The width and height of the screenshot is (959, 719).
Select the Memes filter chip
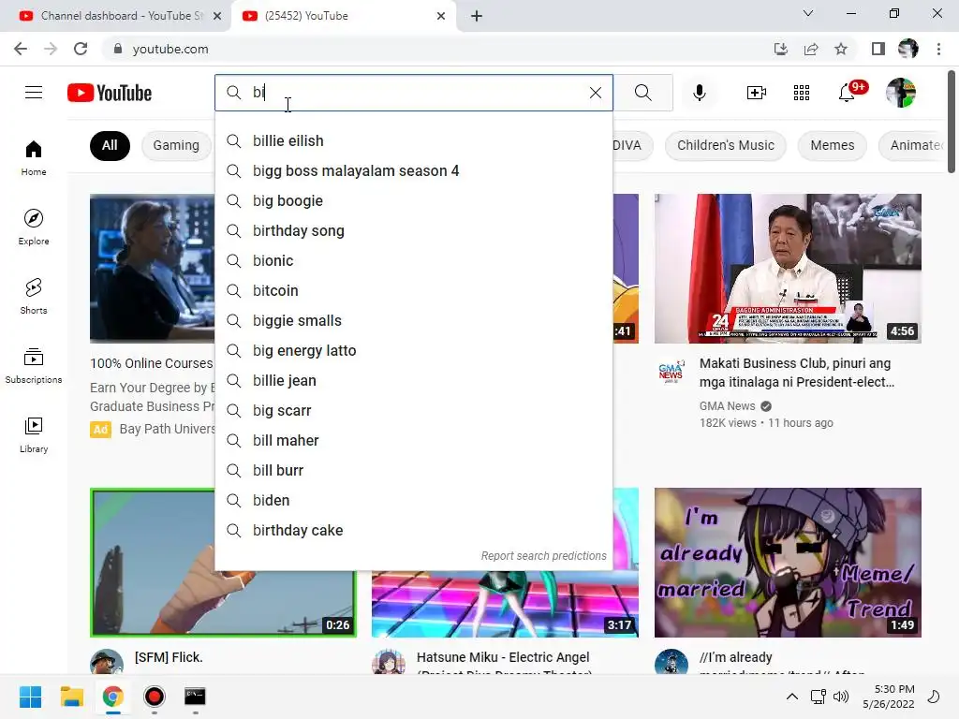pos(833,145)
